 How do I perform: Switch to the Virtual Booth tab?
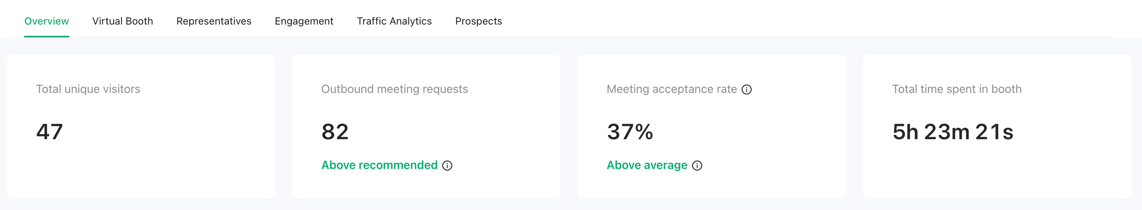tap(122, 21)
